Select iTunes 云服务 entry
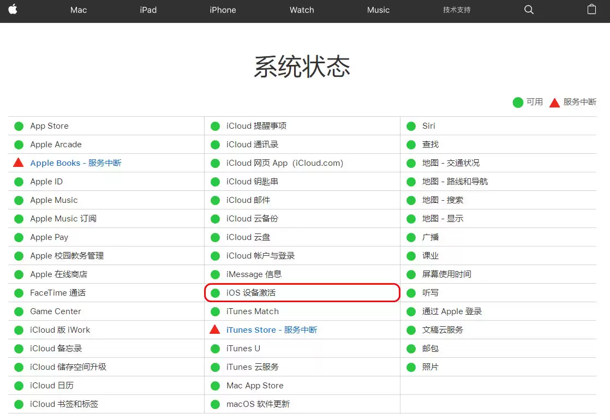This screenshot has height=420, width=610. pyautogui.click(x=253, y=367)
